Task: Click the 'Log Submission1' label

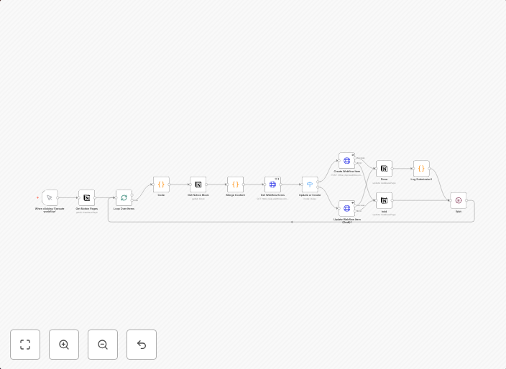Action: click(421, 179)
